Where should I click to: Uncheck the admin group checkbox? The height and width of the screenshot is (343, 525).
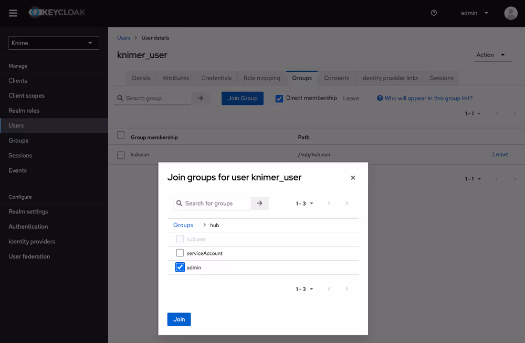(x=180, y=267)
